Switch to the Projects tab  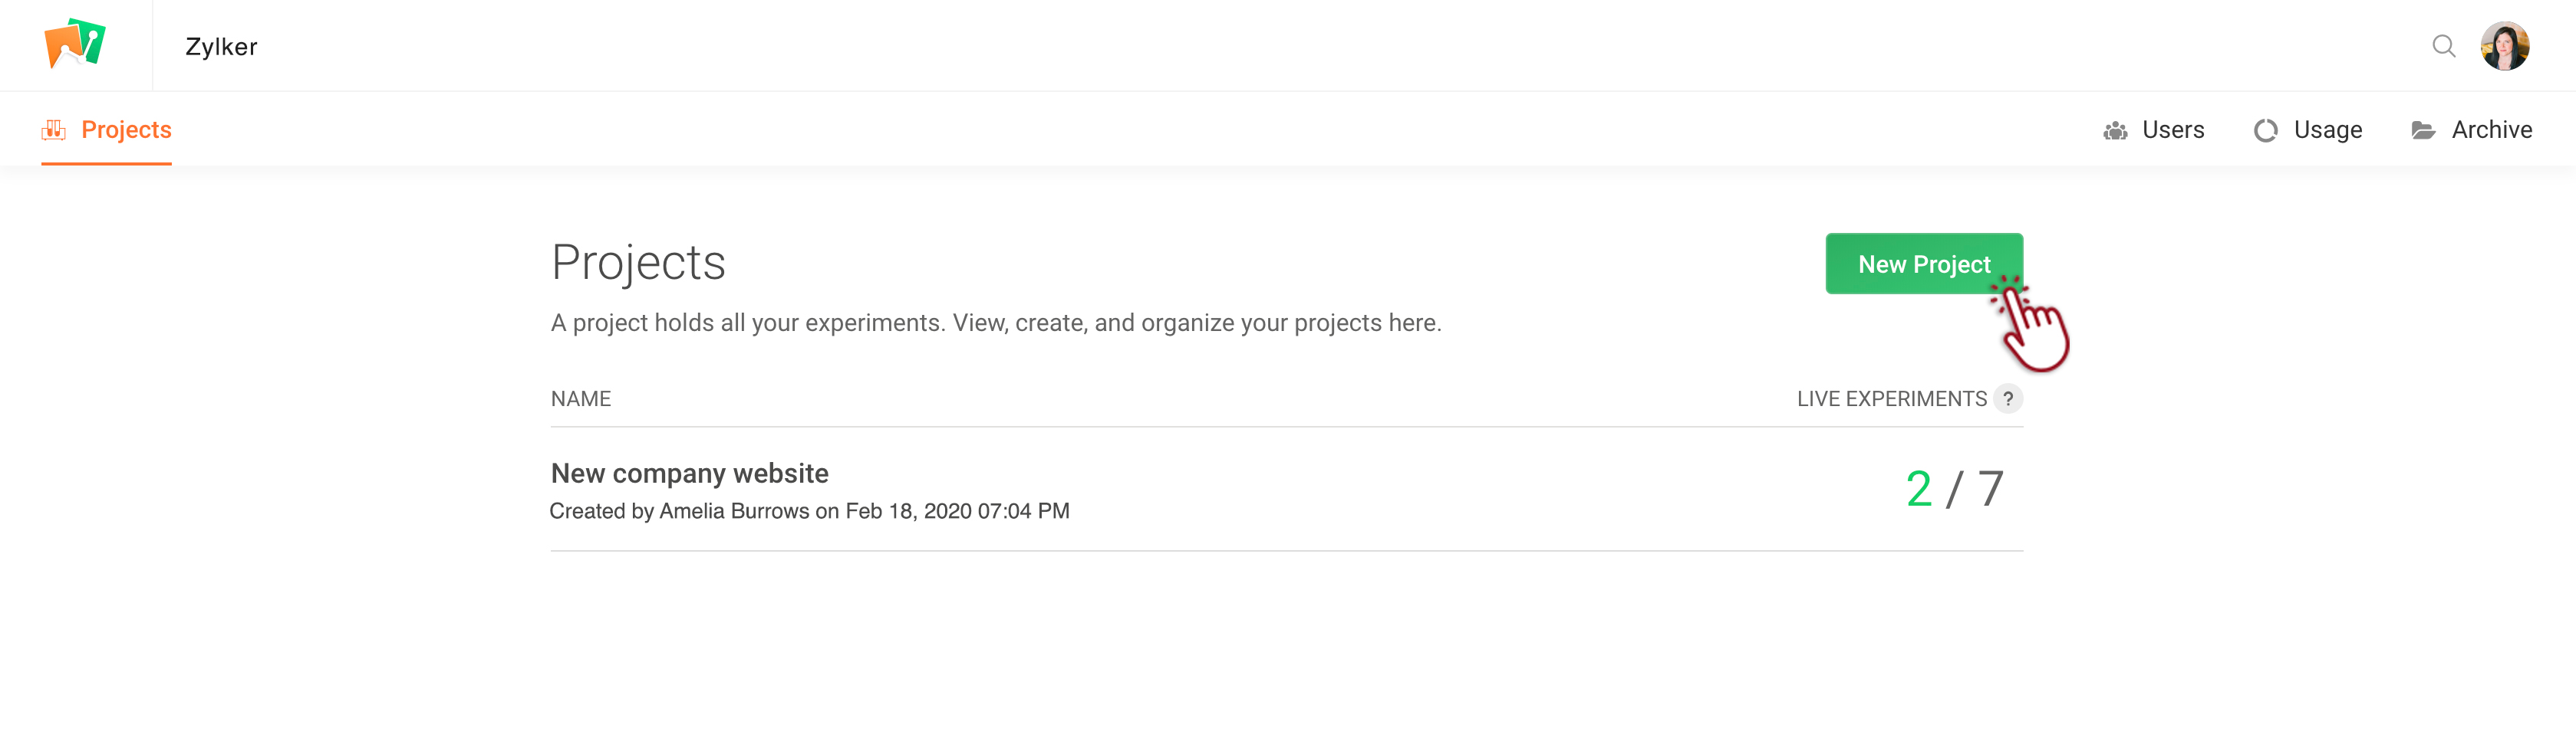[x=126, y=129]
